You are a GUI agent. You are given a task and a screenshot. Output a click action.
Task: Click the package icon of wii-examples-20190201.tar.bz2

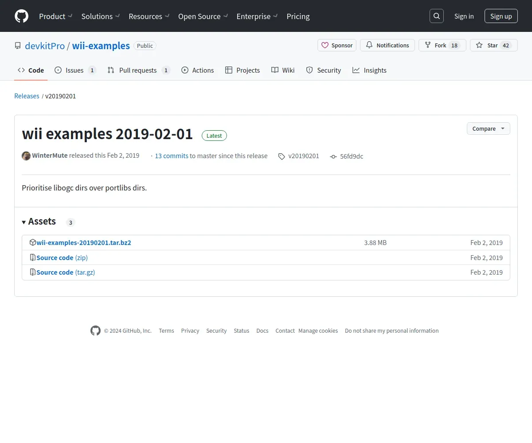click(33, 242)
